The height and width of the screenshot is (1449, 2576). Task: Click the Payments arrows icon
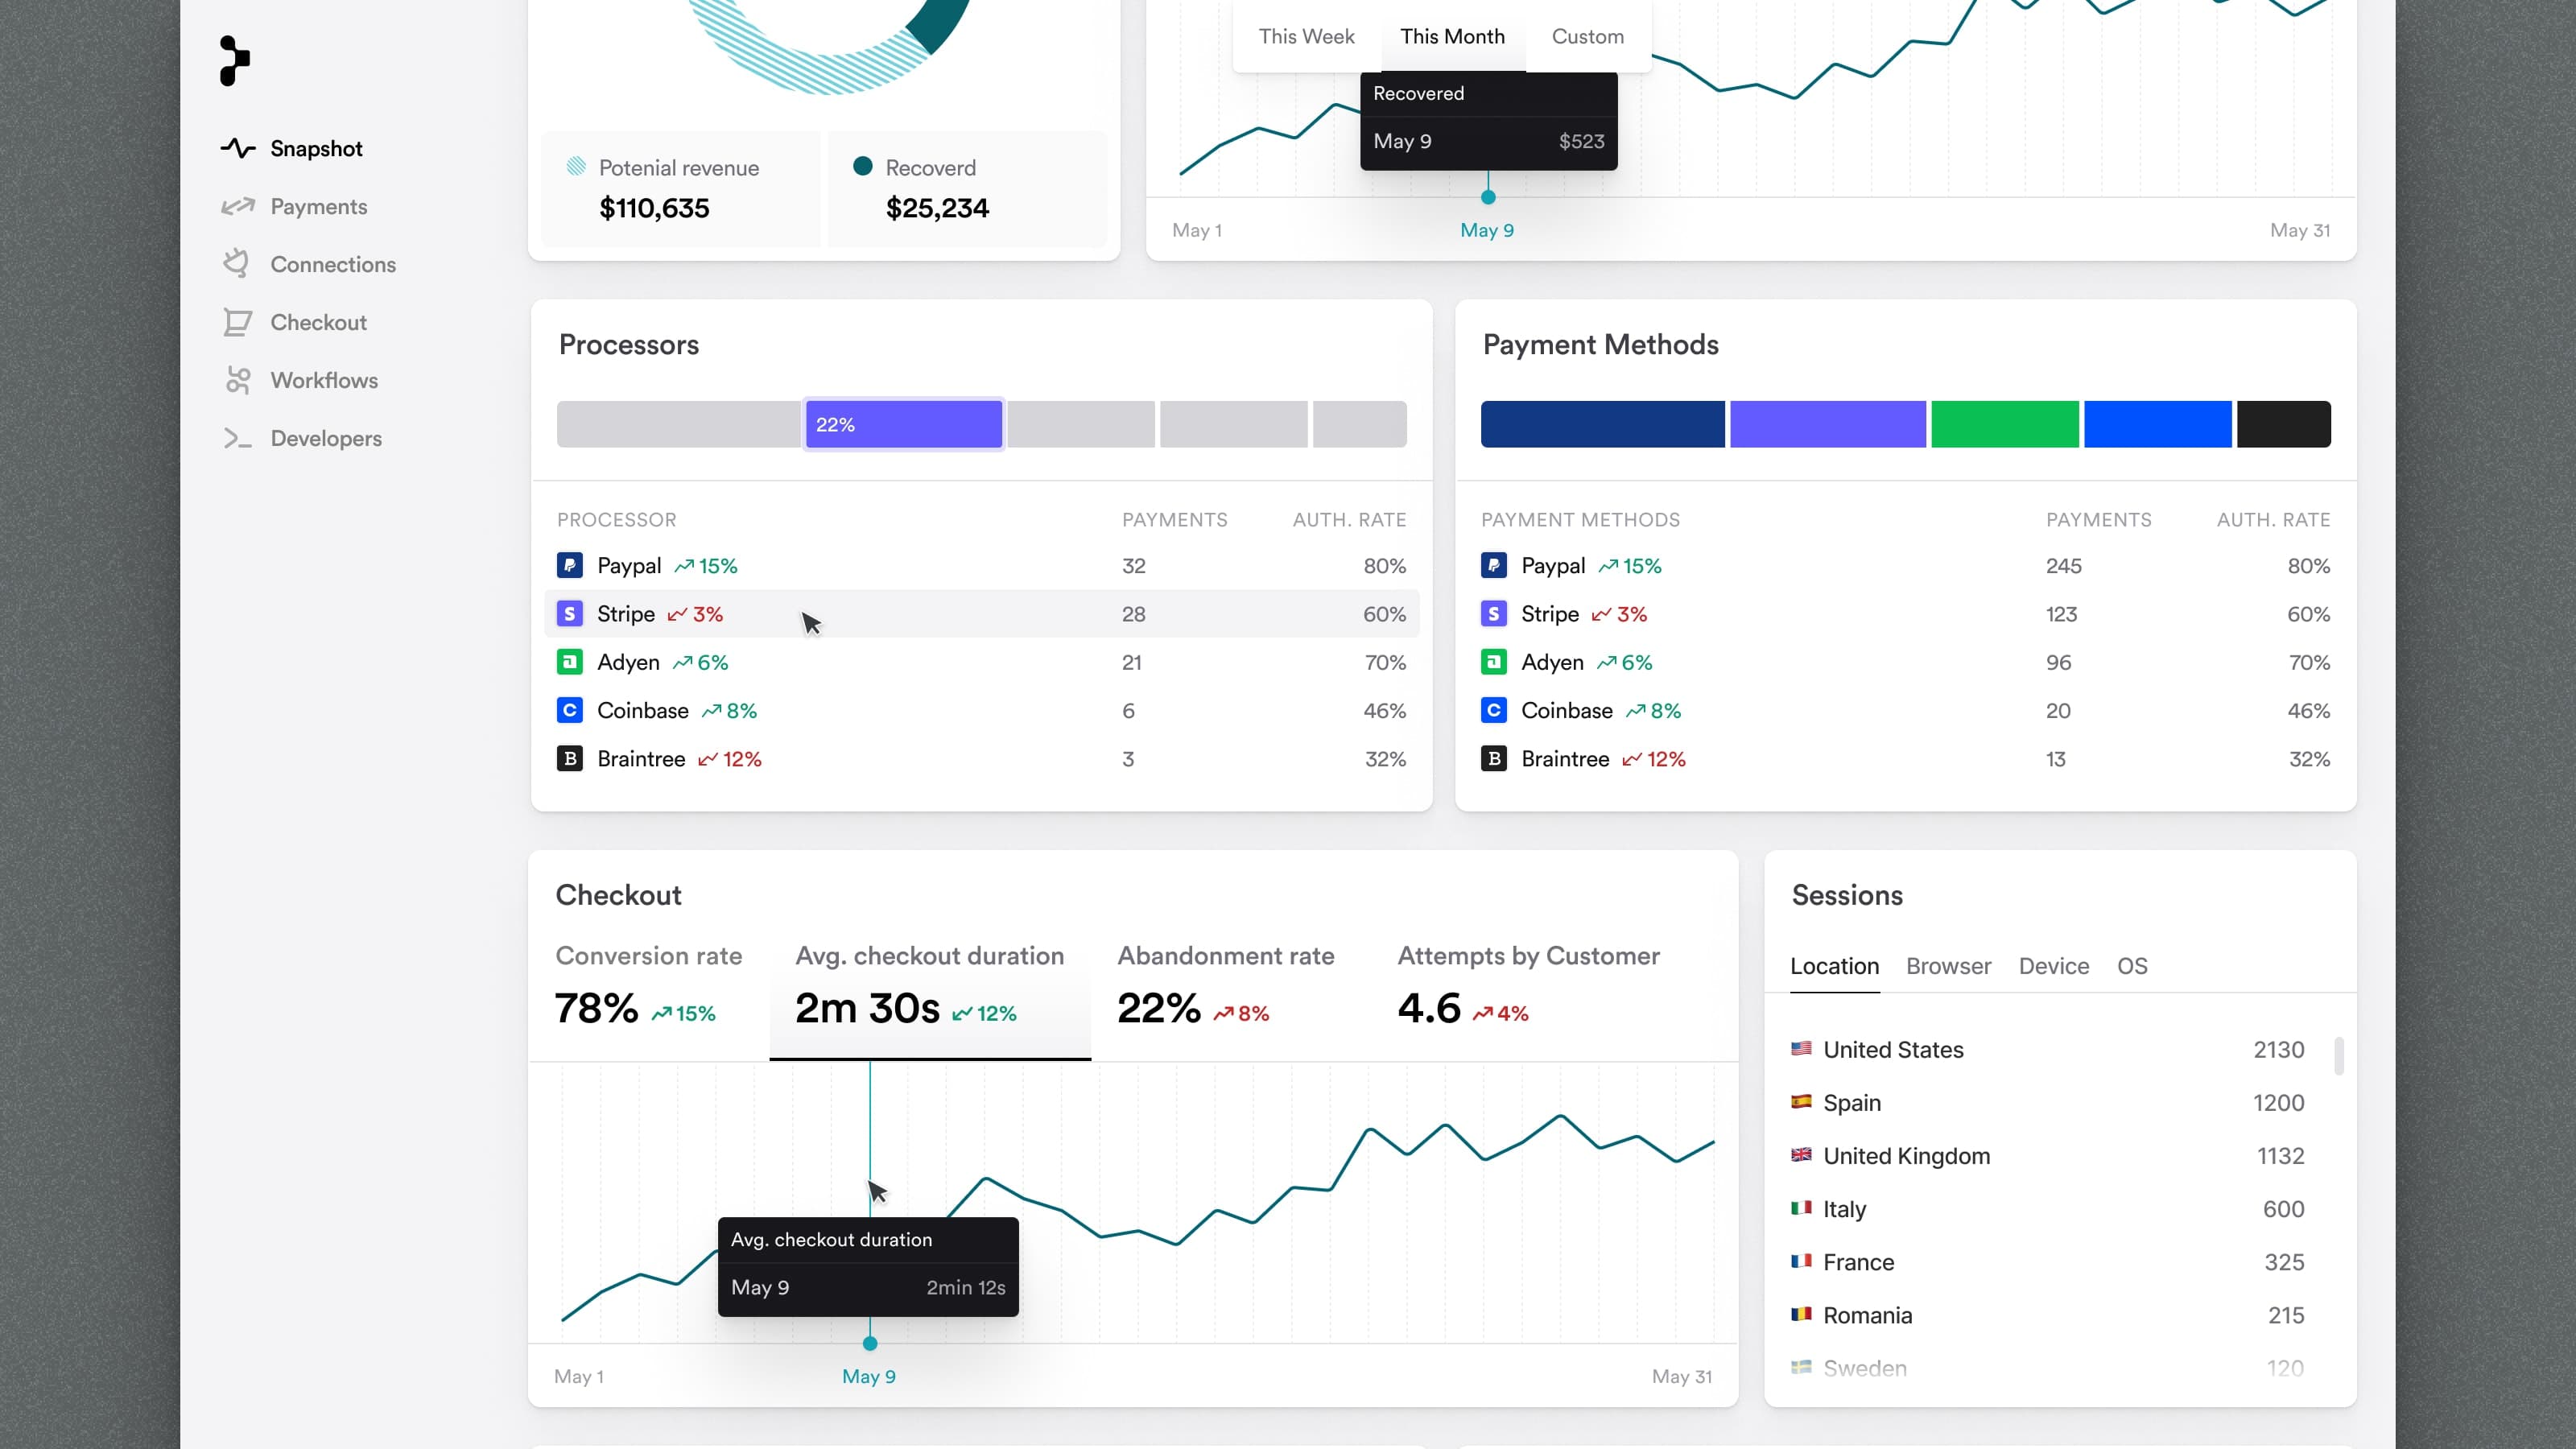tap(238, 206)
